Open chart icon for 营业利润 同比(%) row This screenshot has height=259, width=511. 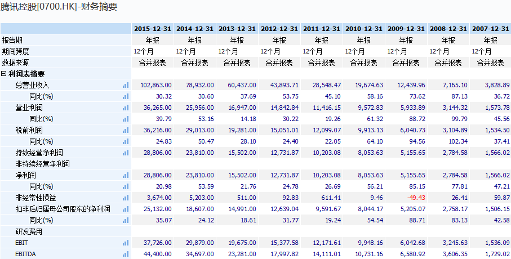126,119
